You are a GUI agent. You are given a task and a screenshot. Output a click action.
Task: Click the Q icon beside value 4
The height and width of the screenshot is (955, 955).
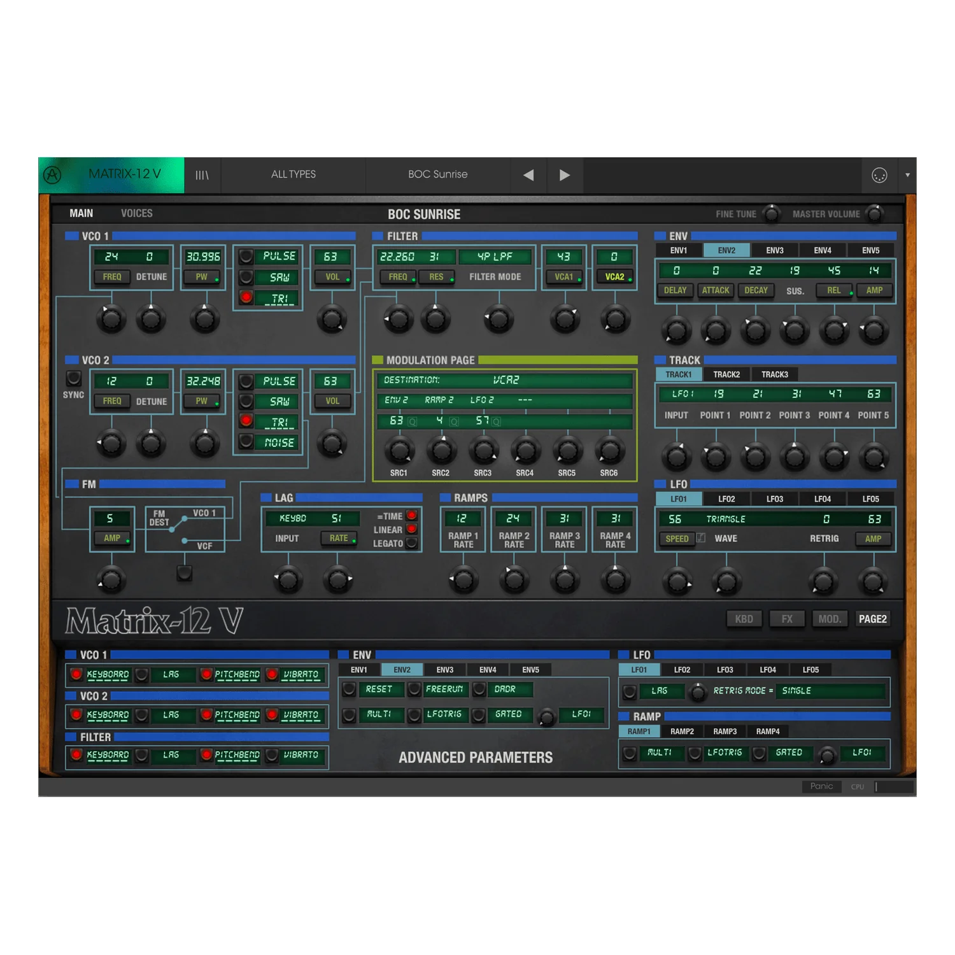[454, 421]
